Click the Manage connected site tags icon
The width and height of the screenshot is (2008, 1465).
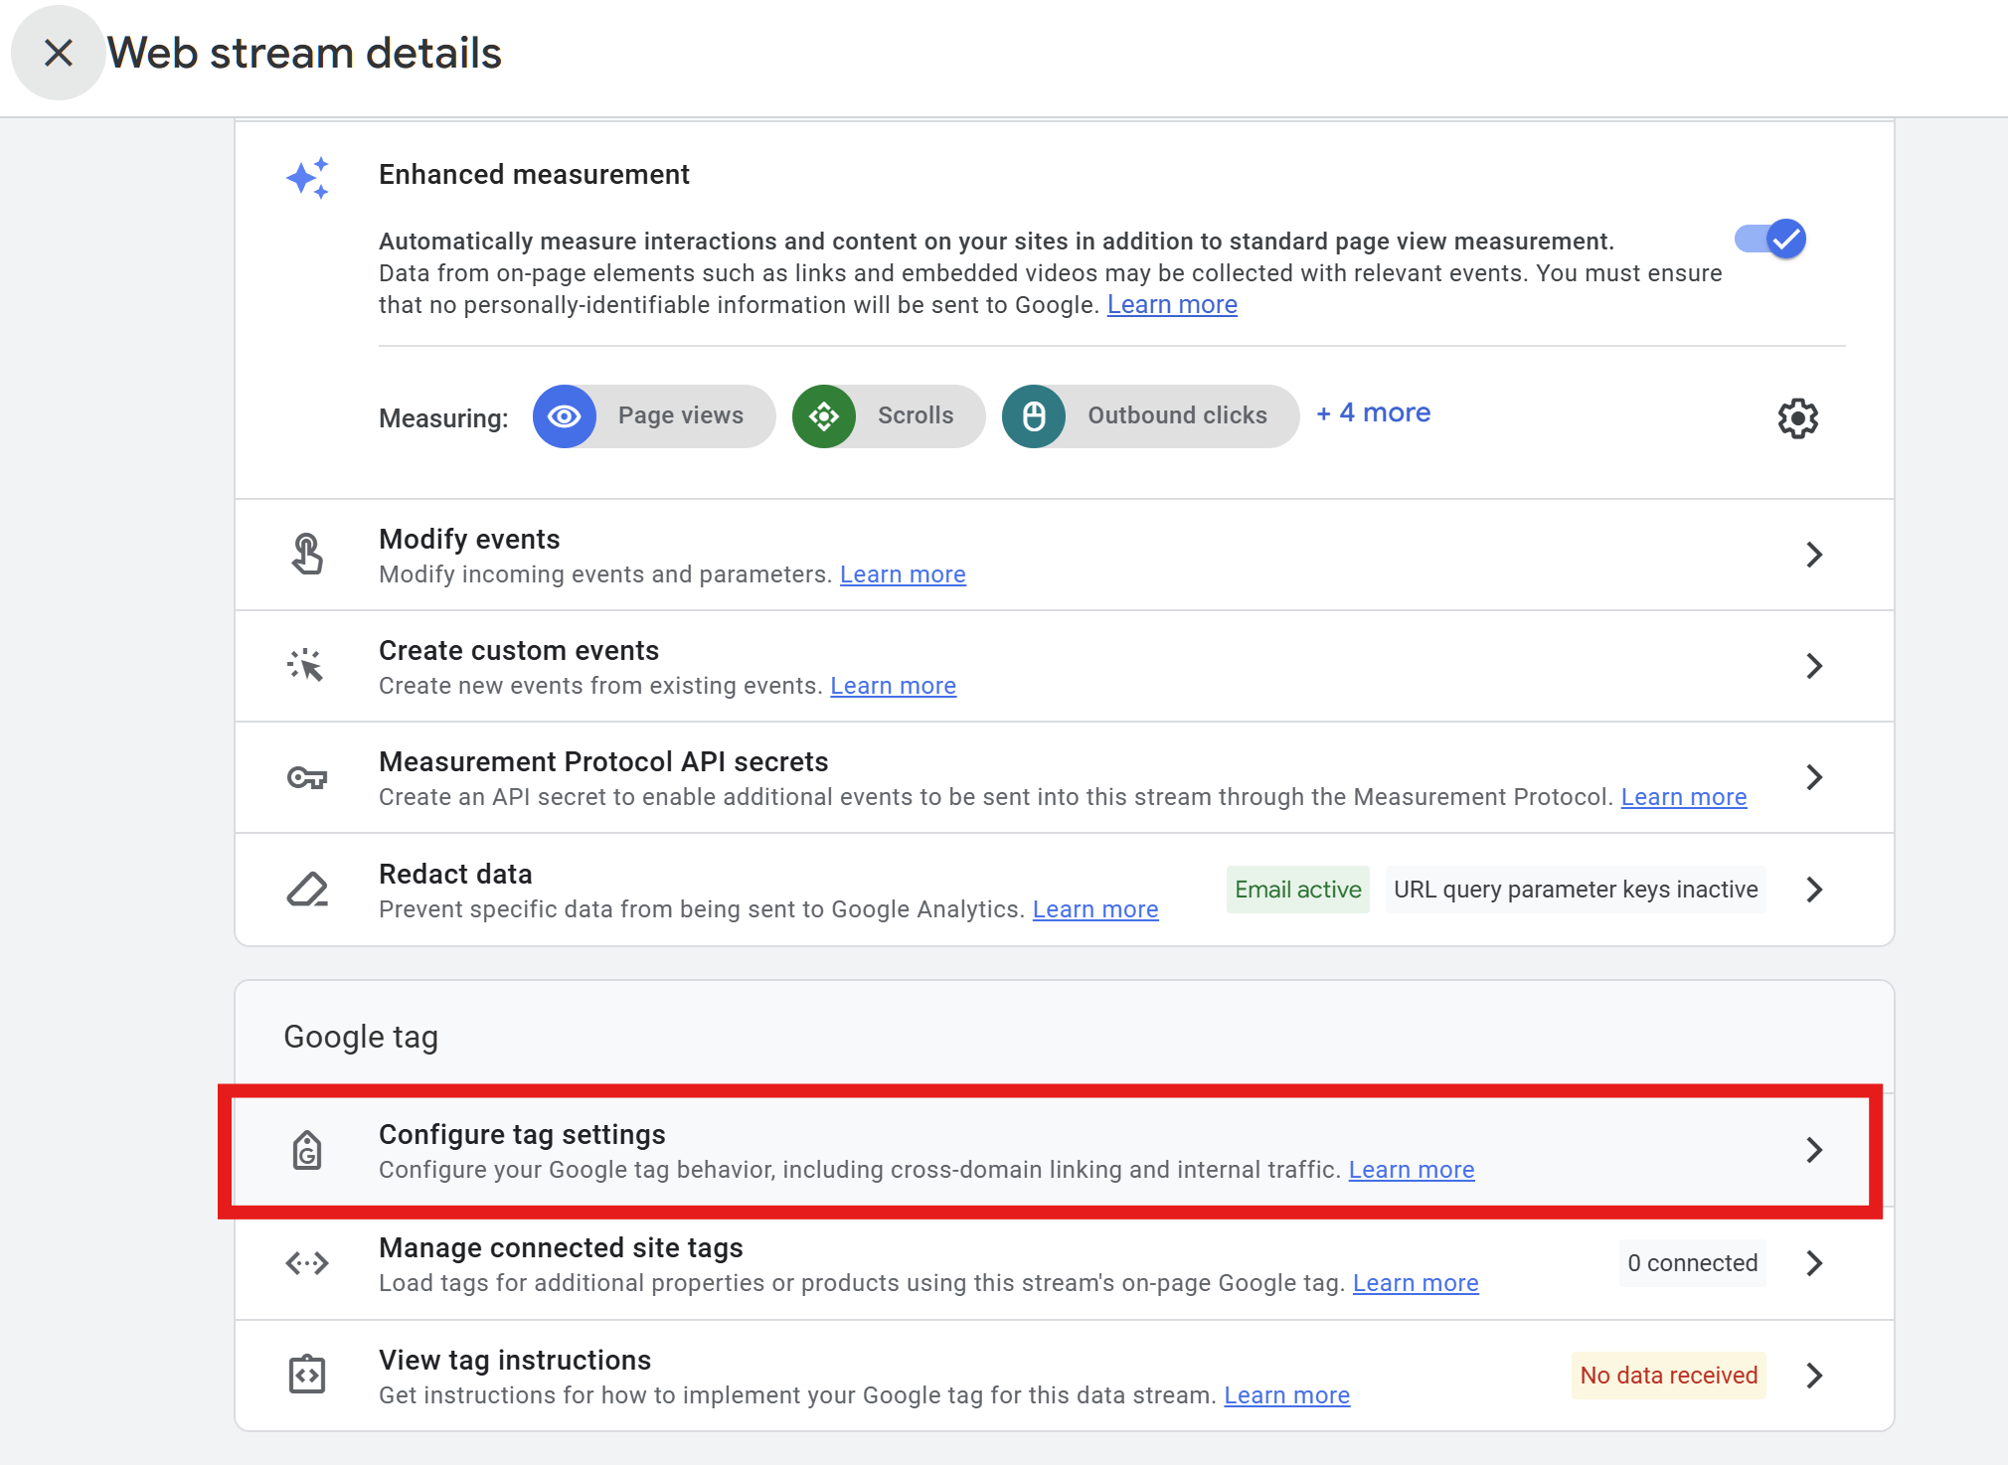(307, 1263)
